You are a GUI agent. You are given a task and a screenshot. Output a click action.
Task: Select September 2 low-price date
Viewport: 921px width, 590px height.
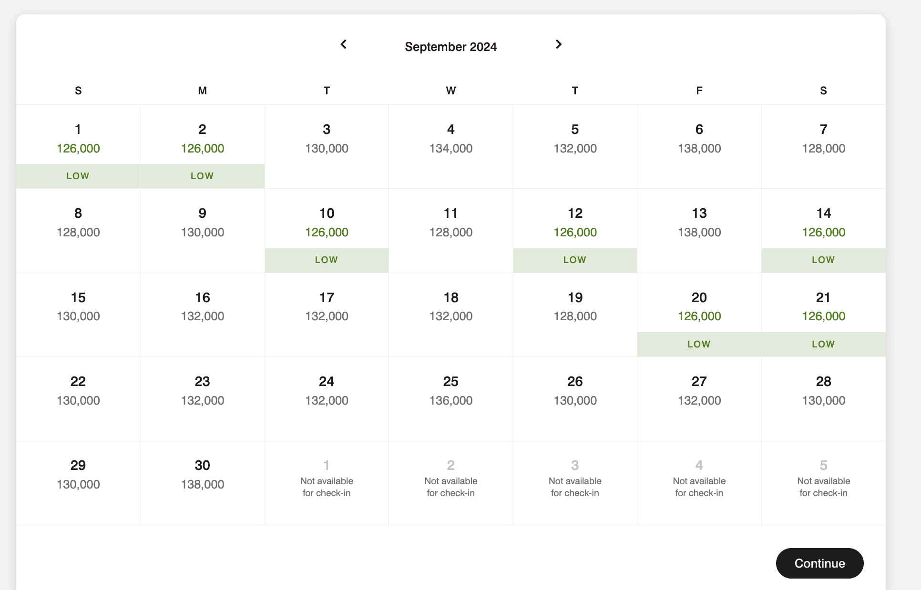203,147
